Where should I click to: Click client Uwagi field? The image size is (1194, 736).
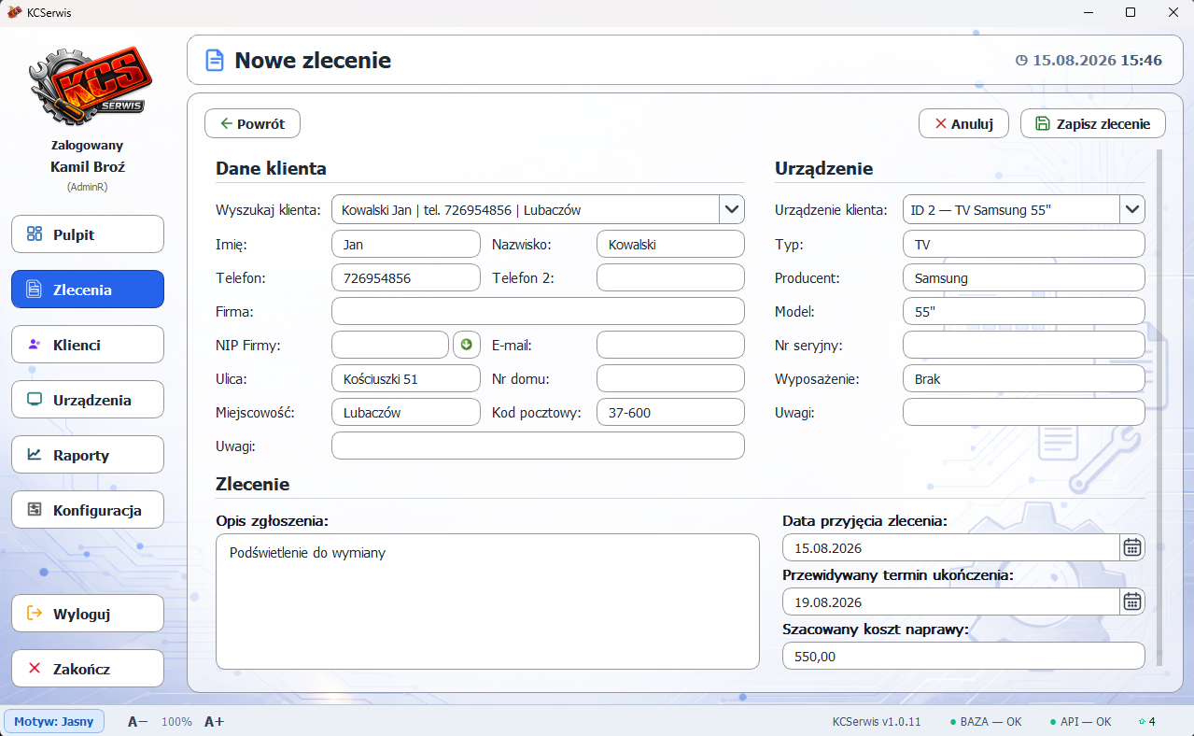tap(538, 446)
